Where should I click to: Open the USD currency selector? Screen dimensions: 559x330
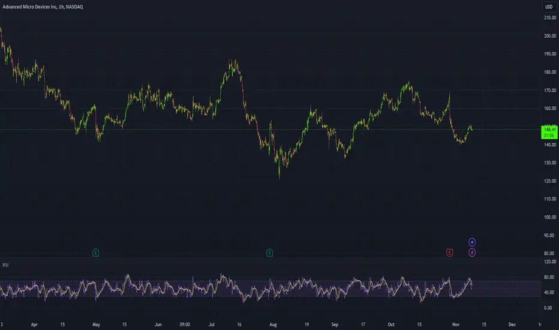coord(549,7)
